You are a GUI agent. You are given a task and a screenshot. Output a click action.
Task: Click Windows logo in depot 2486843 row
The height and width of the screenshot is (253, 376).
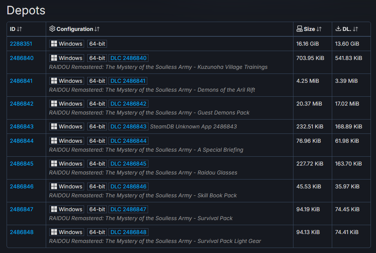click(x=54, y=126)
